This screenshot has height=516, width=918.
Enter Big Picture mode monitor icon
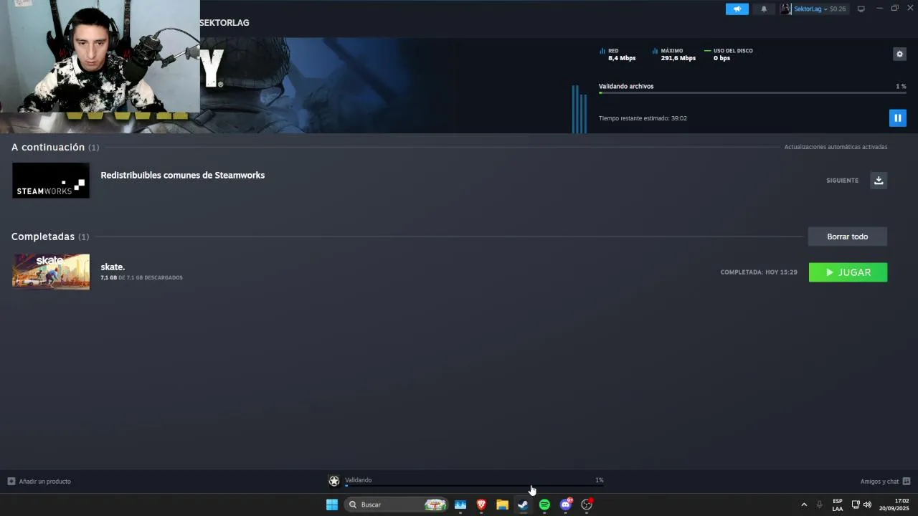pyautogui.click(x=861, y=9)
